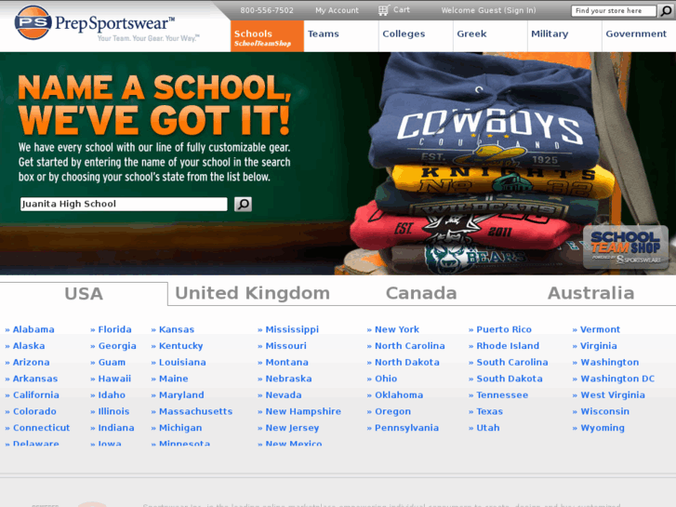Screen dimensions: 676x507
Task: Choose Florida state link
Action: click(x=114, y=329)
